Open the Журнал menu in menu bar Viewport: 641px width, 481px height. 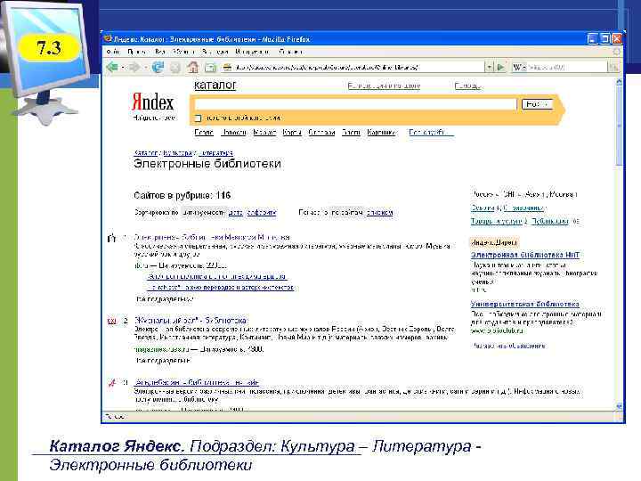click(x=183, y=52)
